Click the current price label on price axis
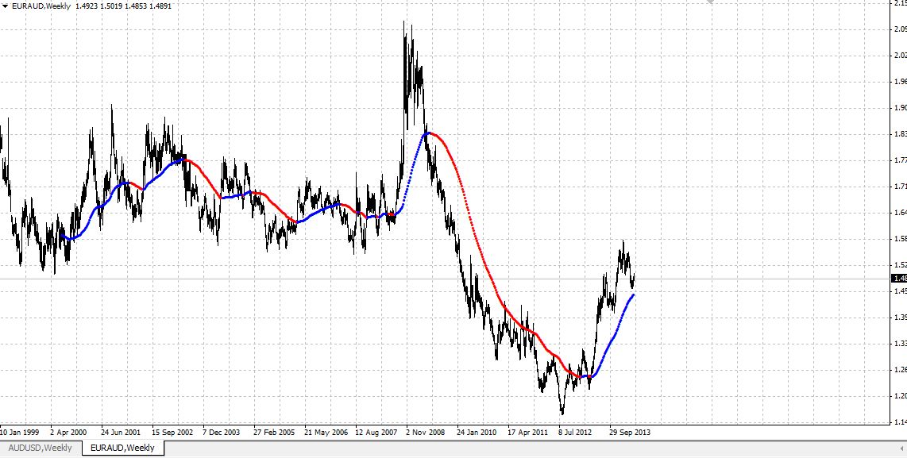The width and height of the screenshot is (907, 458). (x=900, y=278)
